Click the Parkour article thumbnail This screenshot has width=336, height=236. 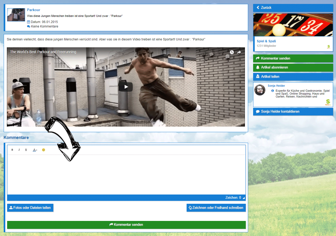coord(16,15)
